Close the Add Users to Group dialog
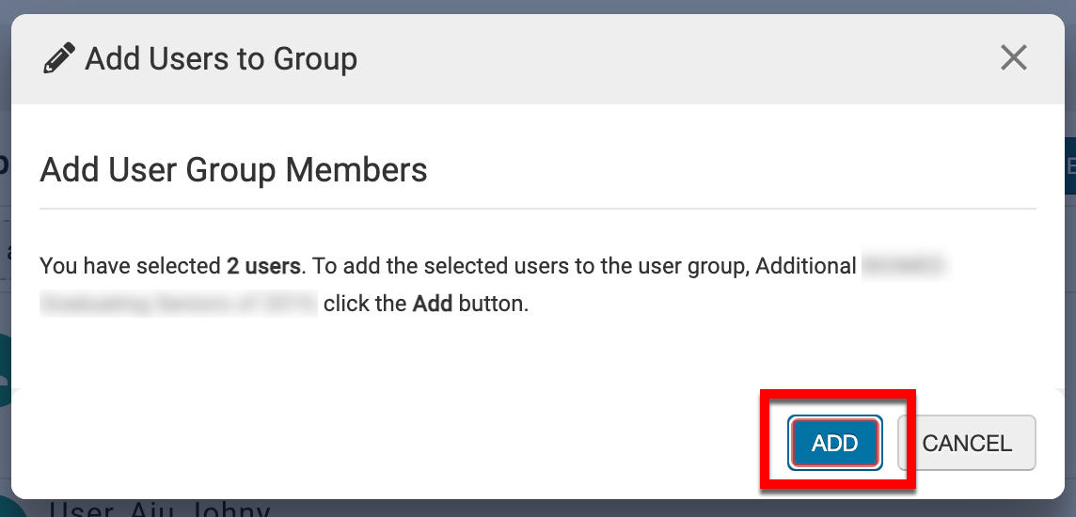Screen dimensions: 1076x517 [1013, 58]
